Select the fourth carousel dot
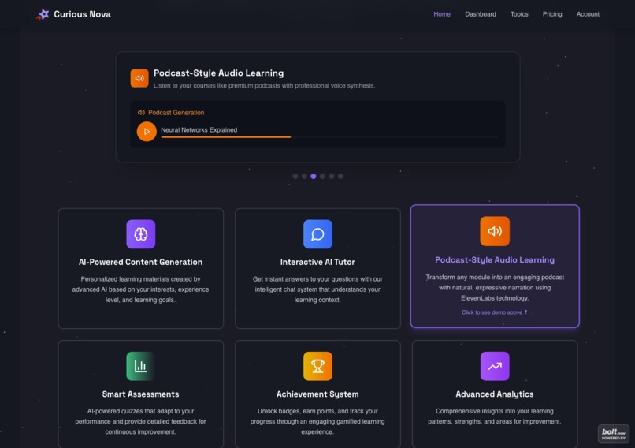The image size is (635, 448). click(x=322, y=177)
